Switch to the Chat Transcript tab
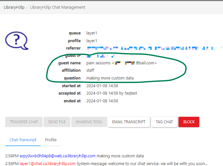The height and width of the screenshot is (166, 223). (x=23, y=140)
